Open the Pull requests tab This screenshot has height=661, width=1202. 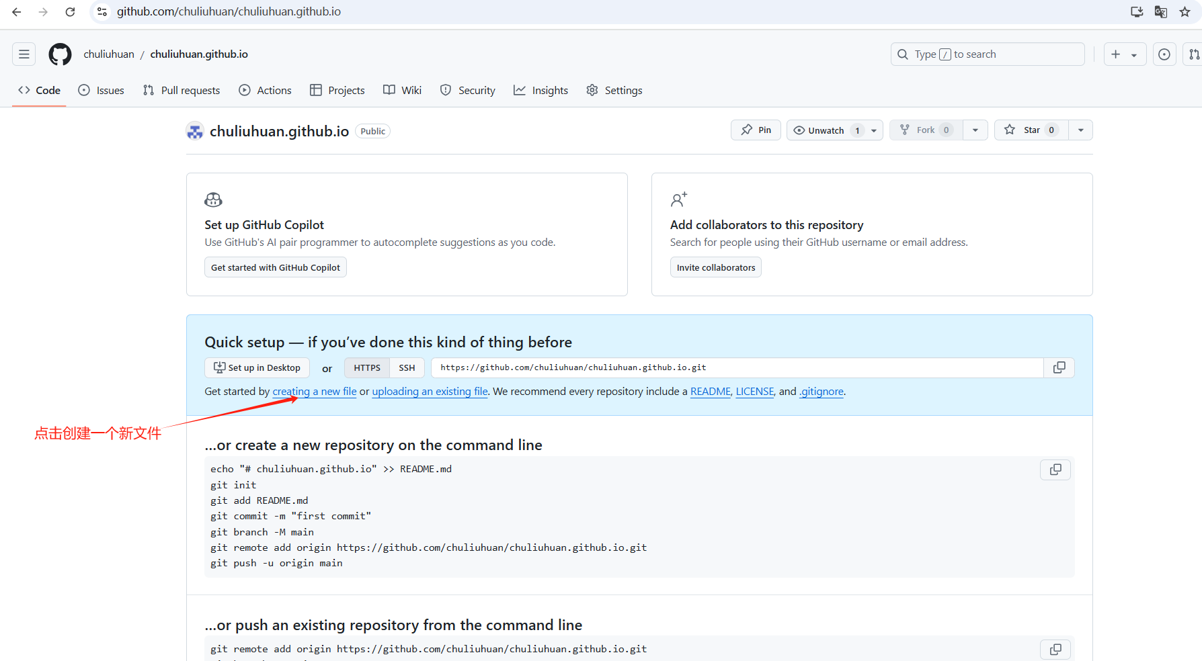[x=182, y=90]
